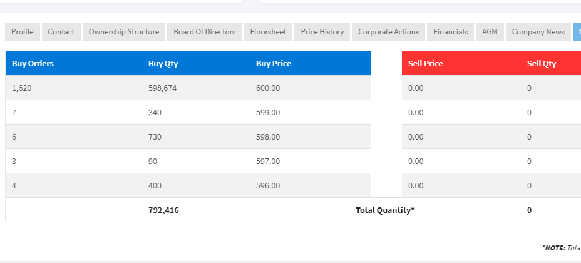Switch to the Contact tab
Screen dimensions: 581x263
pyautogui.click(x=61, y=32)
